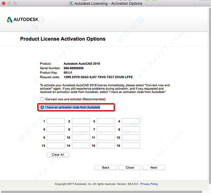Select I have an activation code option
Image resolution: width=211 pixels, height=193 pixels.
click(x=43, y=107)
